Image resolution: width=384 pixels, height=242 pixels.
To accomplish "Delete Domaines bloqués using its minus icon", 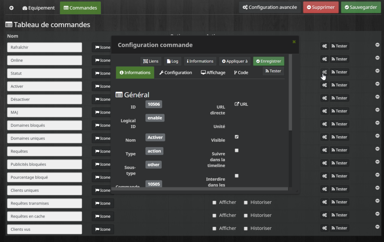I will (x=377, y=122).
